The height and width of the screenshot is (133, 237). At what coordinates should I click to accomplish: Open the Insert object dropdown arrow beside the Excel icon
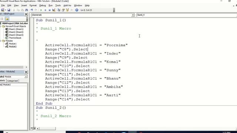pos(6,10)
